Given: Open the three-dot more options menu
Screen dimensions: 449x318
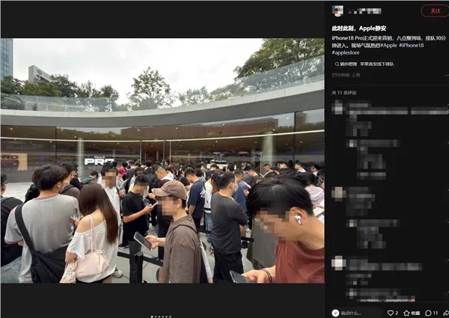Looking at the screenshot, I should click(x=447, y=76).
